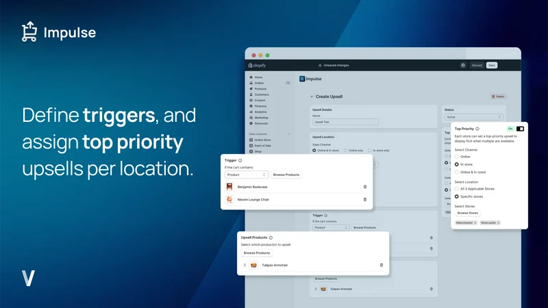Open the Status Active dropdown
This screenshot has height=308, width=548.
pos(473,117)
